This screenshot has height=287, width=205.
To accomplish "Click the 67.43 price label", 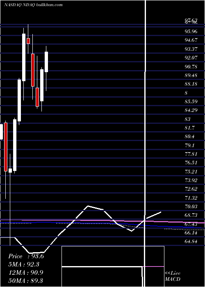I will point(191,224).
